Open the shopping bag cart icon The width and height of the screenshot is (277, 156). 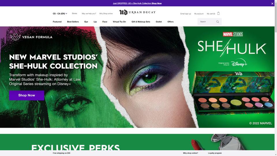tap(218, 13)
